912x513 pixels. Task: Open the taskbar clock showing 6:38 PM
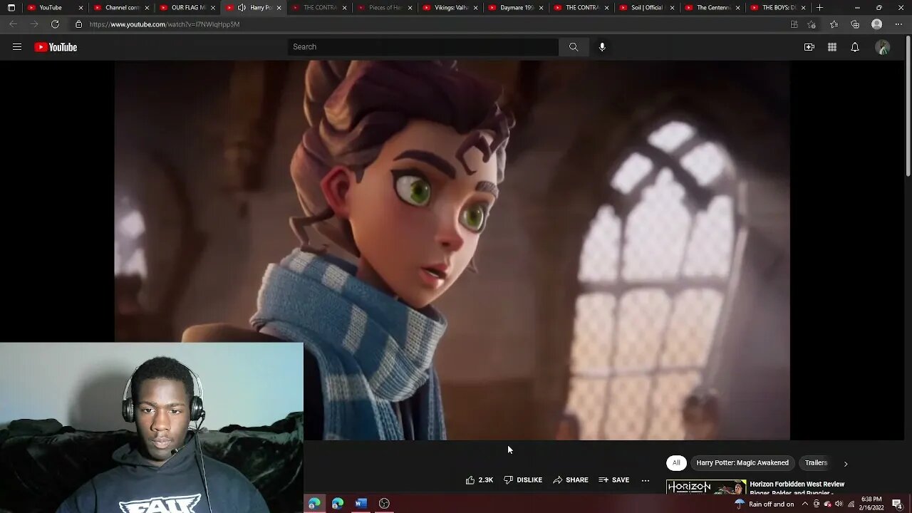pyautogui.click(x=871, y=504)
